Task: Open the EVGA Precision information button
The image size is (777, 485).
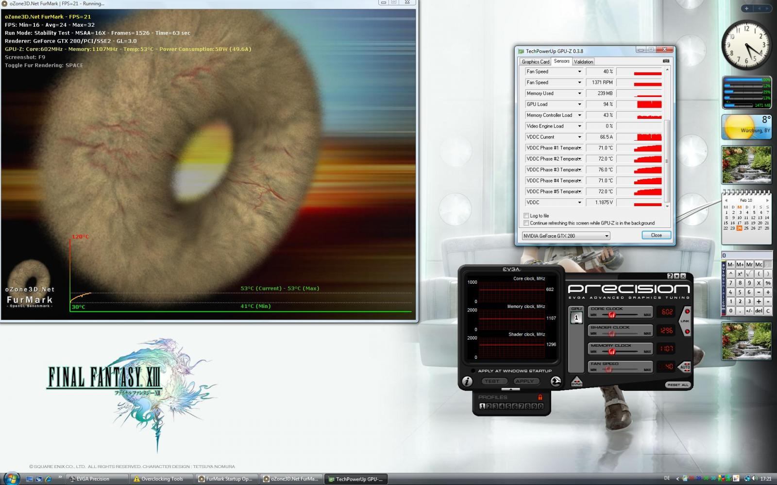Action: [x=467, y=382]
